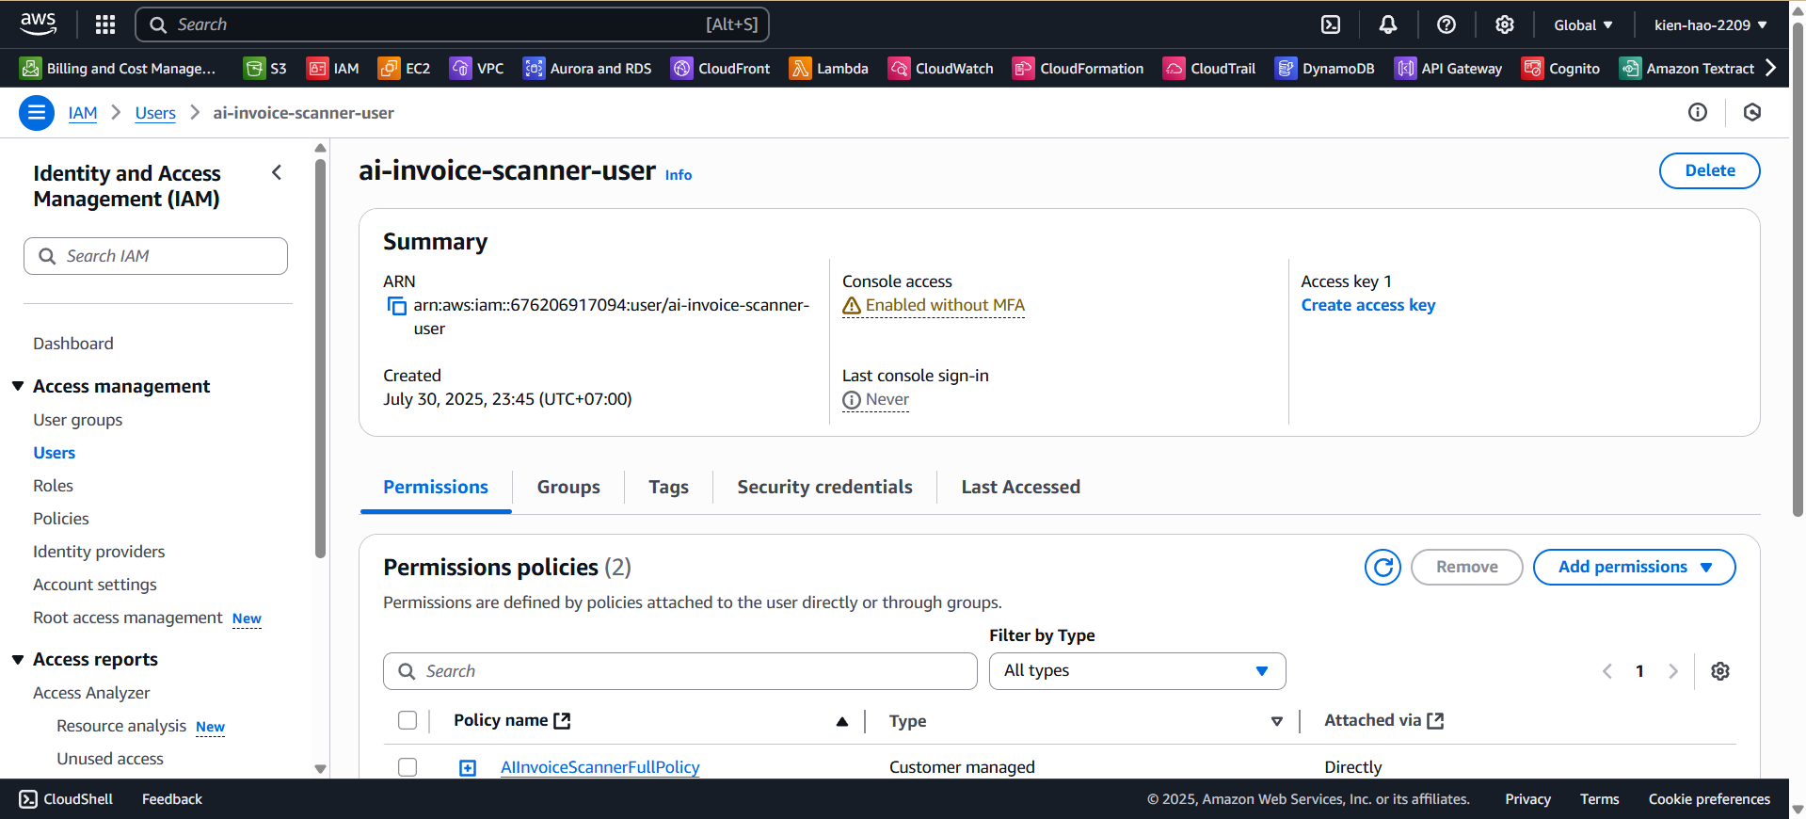Image resolution: width=1806 pixels, height=819 pixels.
Task: Open table preferences gear icon
Action: coord(1720,671)
